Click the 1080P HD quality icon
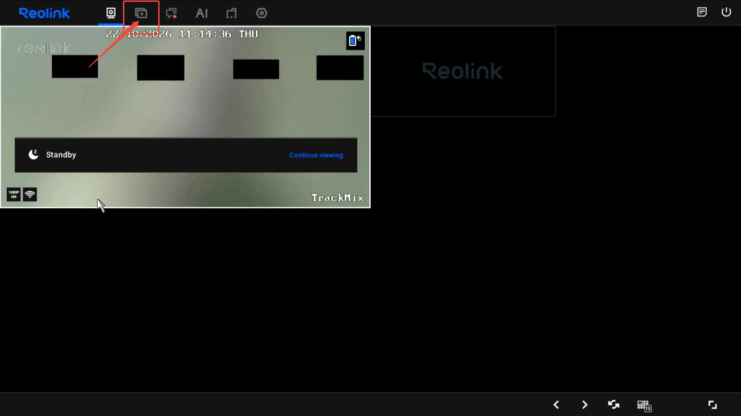741x416 pixels. 14,195
